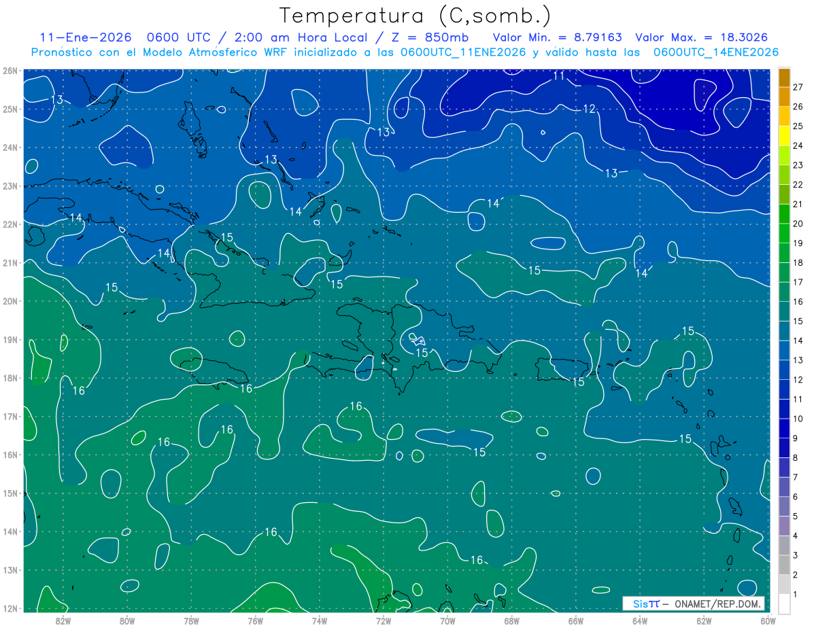The width and height of the screenshot is (816, 630).
Task: Click the '1' tick label on the color bar
Action: 796,595
